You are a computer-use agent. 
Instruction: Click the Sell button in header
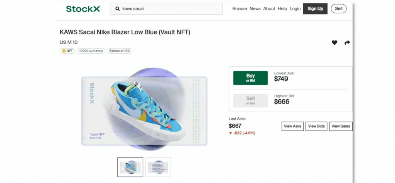pos(339,8)
